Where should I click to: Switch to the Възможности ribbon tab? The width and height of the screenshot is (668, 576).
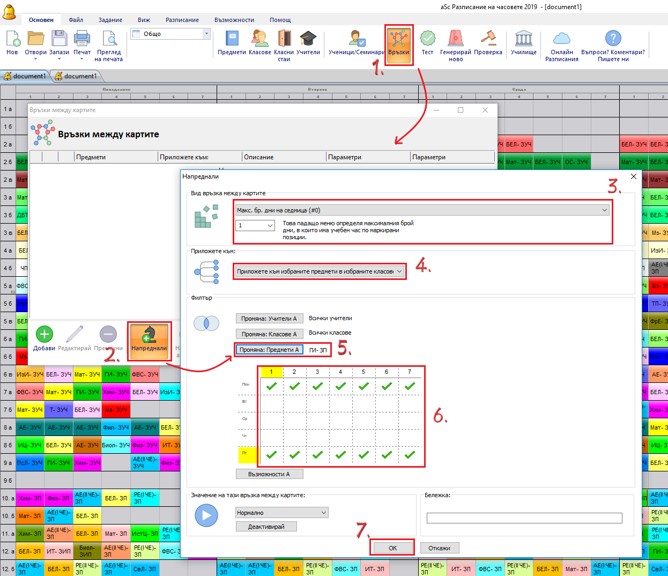234,20
